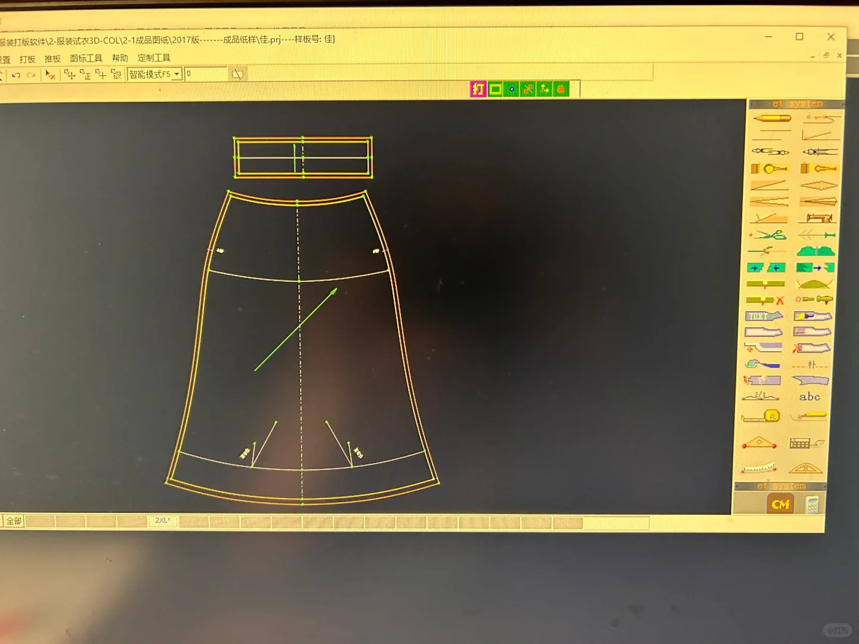
Task: Open the 图标工具 menu
Action: [86, 58]
